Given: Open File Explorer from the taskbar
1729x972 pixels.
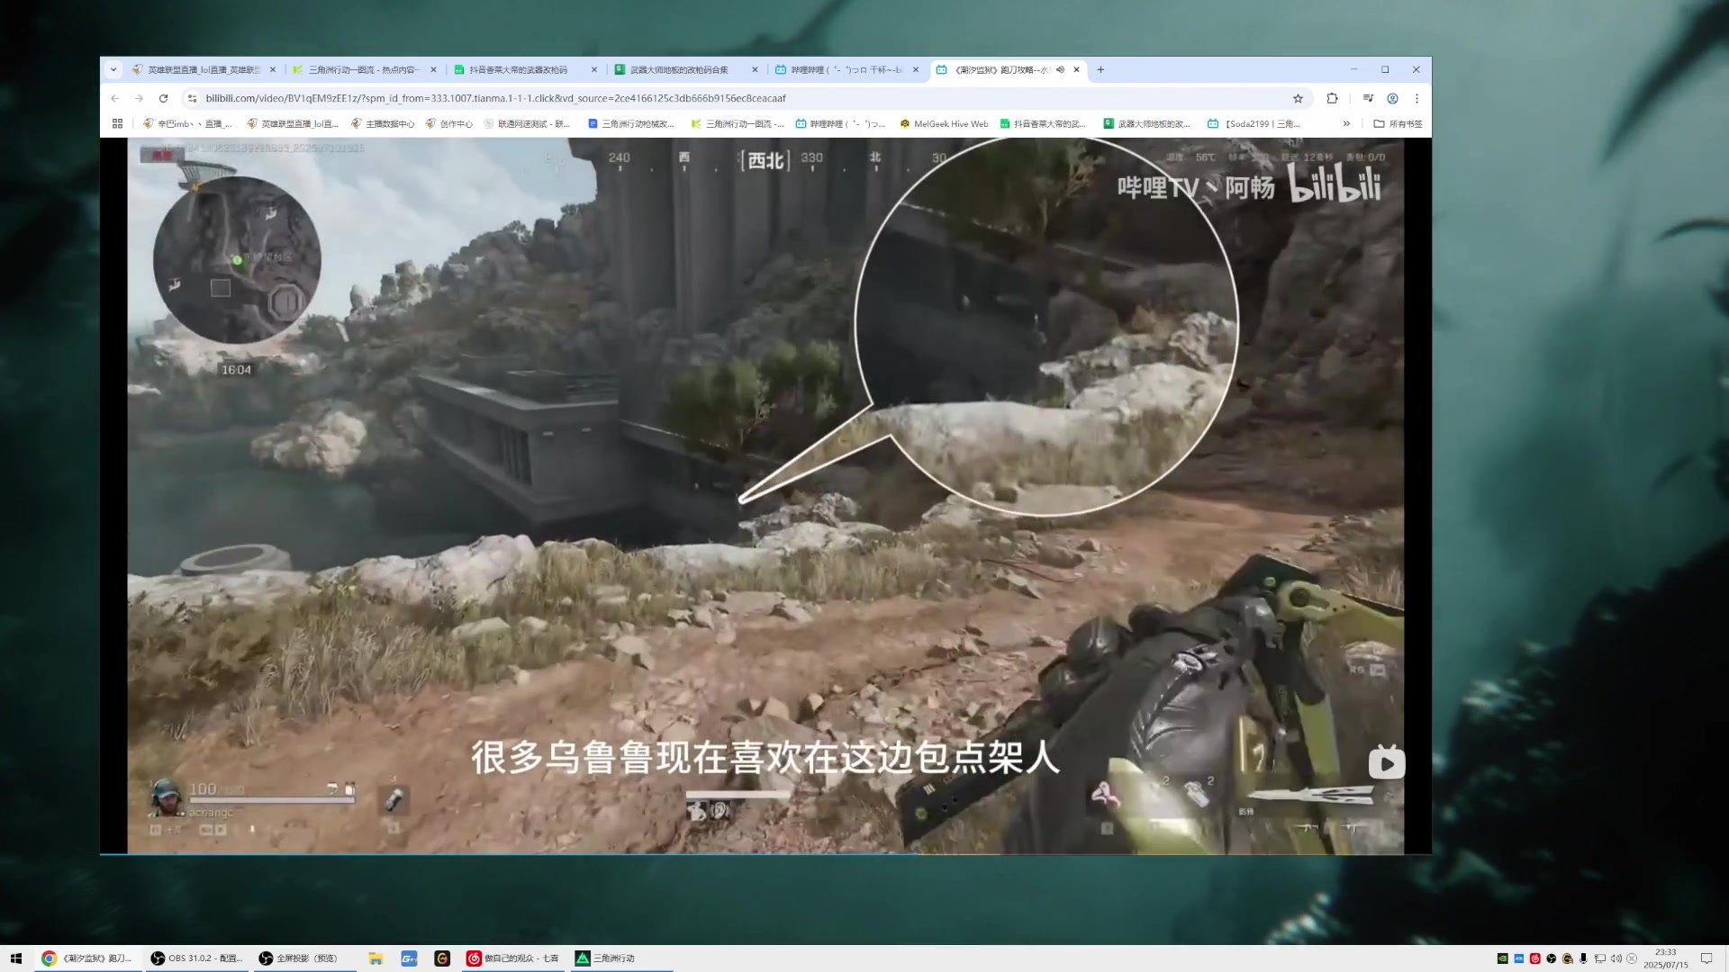Looking at the screenshot, I should [376, 958].
